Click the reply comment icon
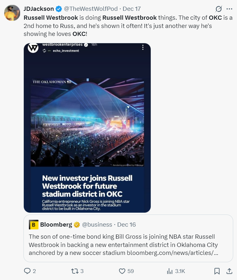 [27, 271]
